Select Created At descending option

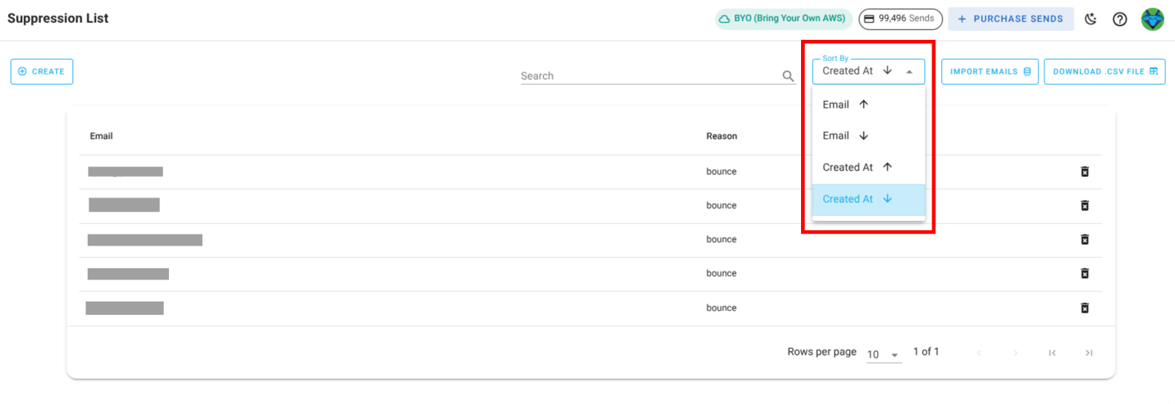(868, 199)
